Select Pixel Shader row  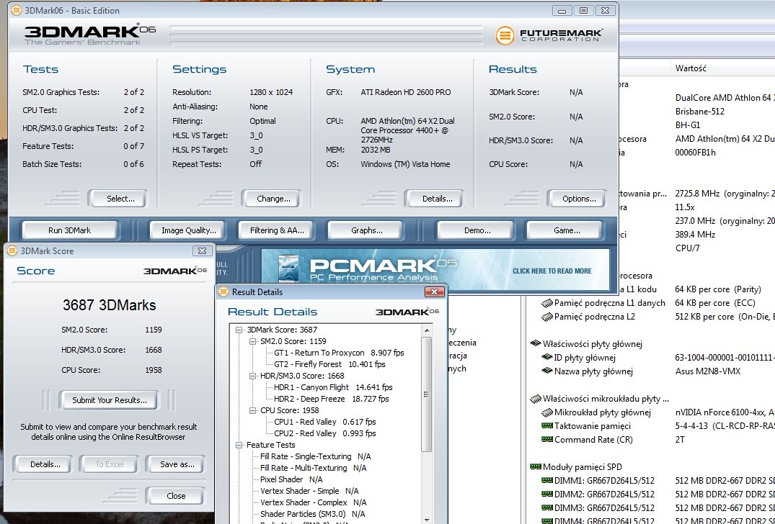pyautogui.click(x=291, y=479)
